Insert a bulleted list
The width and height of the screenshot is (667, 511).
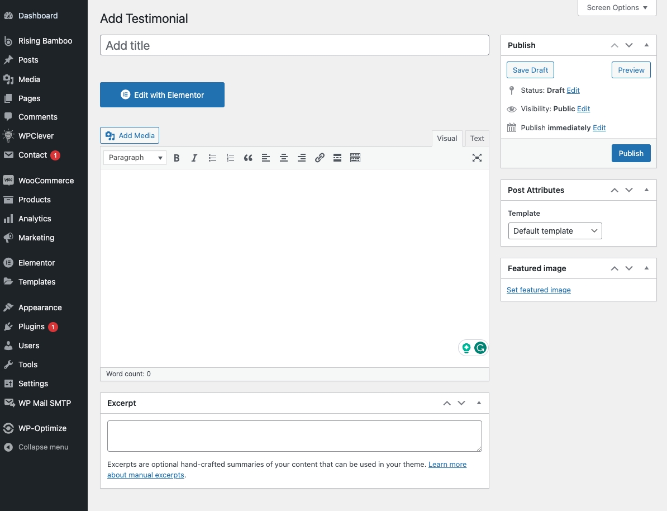(x=212, y=158)
